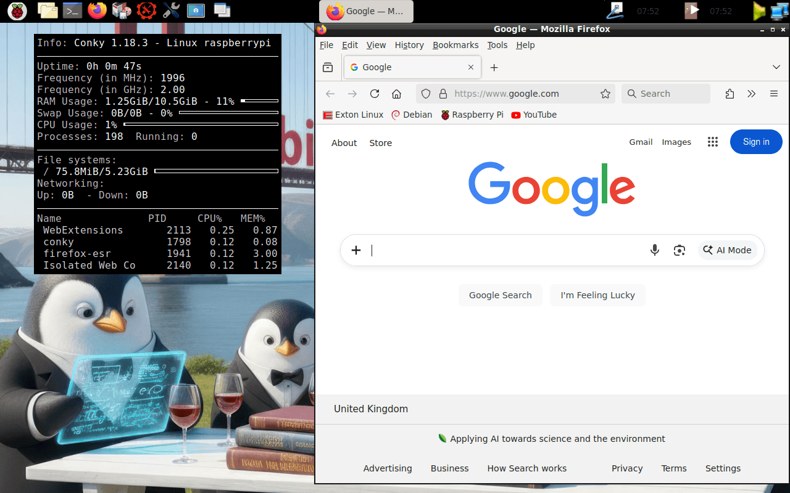Reload the current page
Viewport: 790px width, 493px height.
(375, 94)
